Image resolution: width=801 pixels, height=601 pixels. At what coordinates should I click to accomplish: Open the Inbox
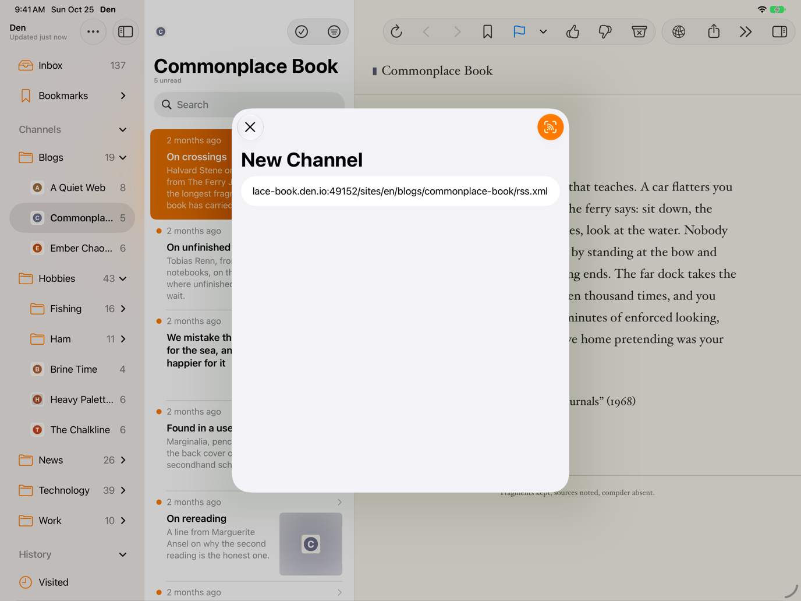[x=72, y=65]
